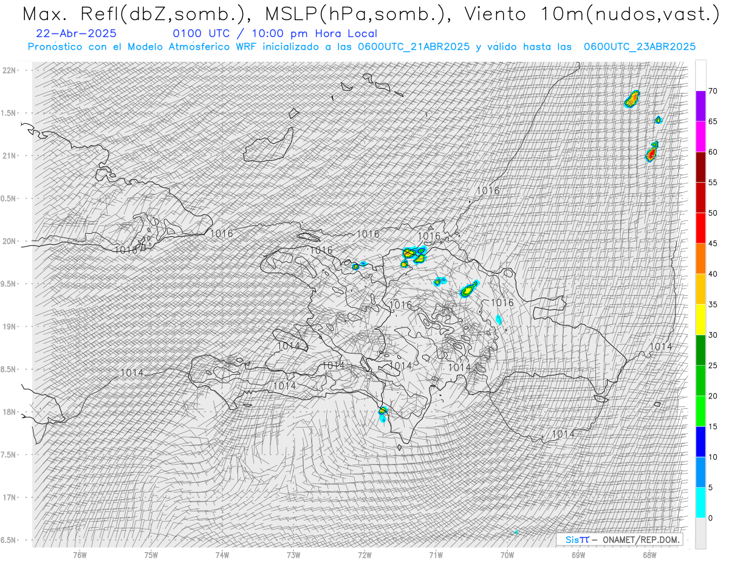Click the '50' value on the color scale
The width and height of the screenshot is (729, 563).
(713, 213)
